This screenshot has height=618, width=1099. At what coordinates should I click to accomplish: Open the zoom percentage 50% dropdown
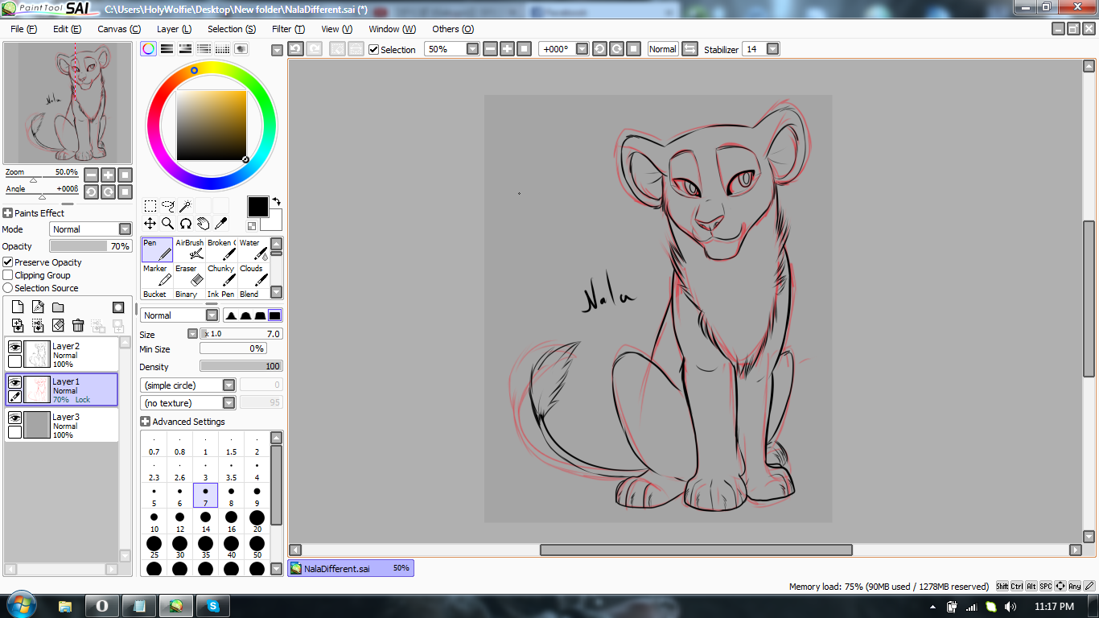[472, 49]
